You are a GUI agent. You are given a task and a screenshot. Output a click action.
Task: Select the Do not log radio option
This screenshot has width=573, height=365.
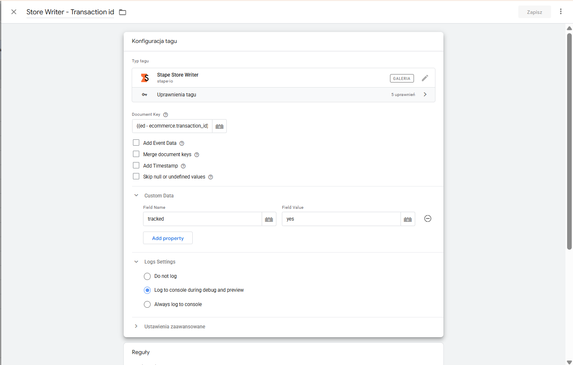tap(147, 276)
